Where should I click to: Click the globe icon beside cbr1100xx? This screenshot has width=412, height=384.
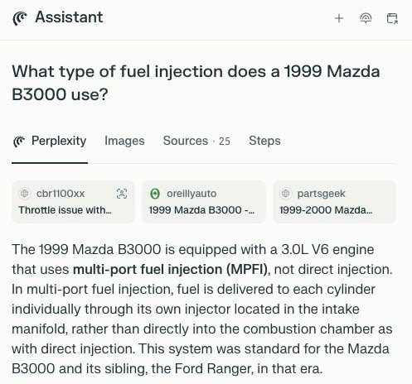(25, 194)
